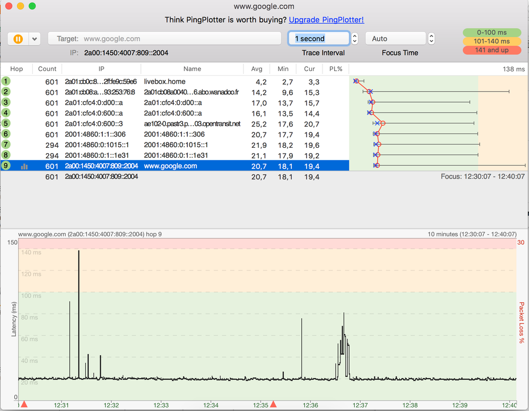Click the 10 minutes time range label
Image resolution: width=529 pixels, height=411 pixels.
click(472, 234)
